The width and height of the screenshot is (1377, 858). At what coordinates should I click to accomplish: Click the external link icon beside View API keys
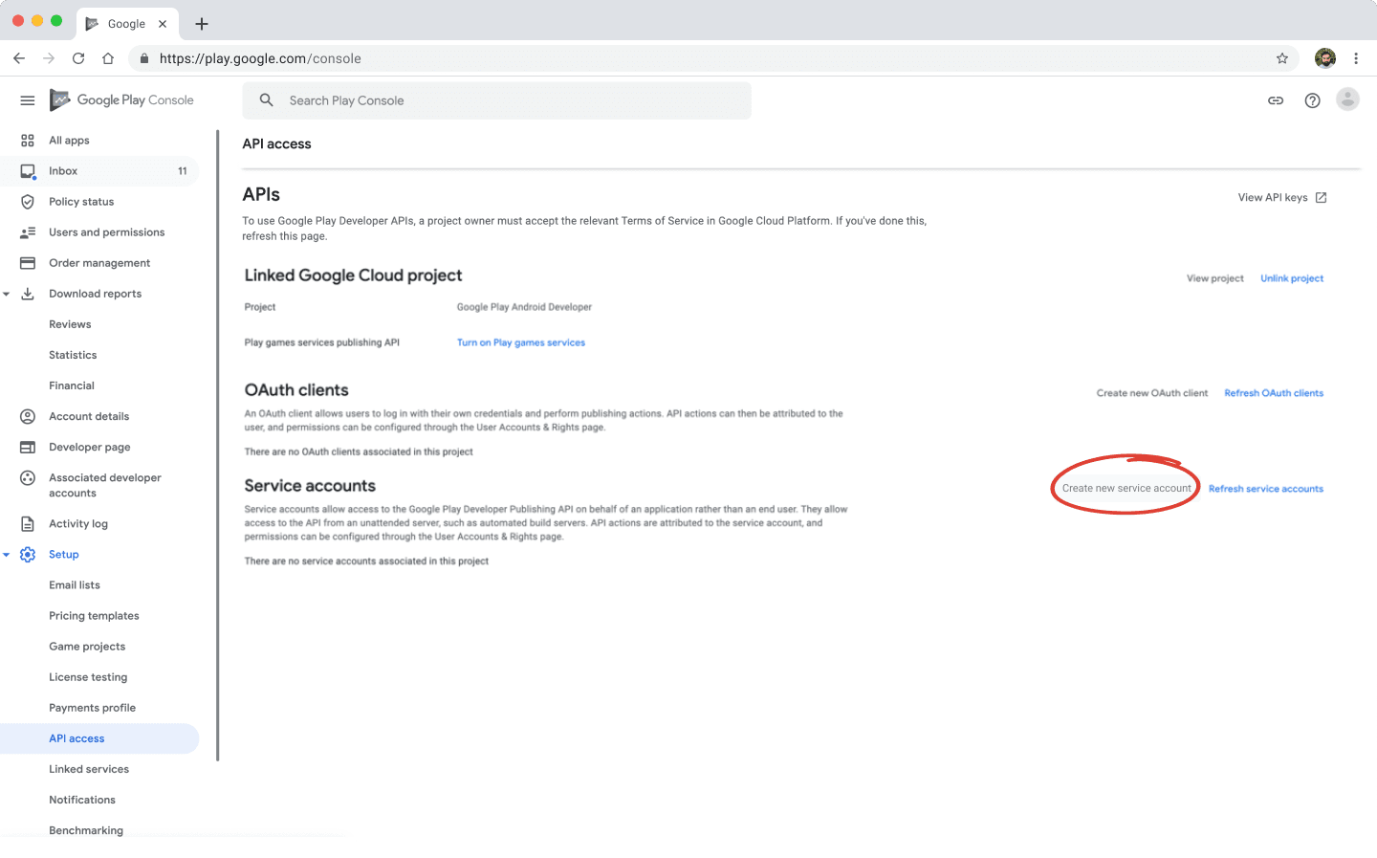click(x=1321, y=198)
